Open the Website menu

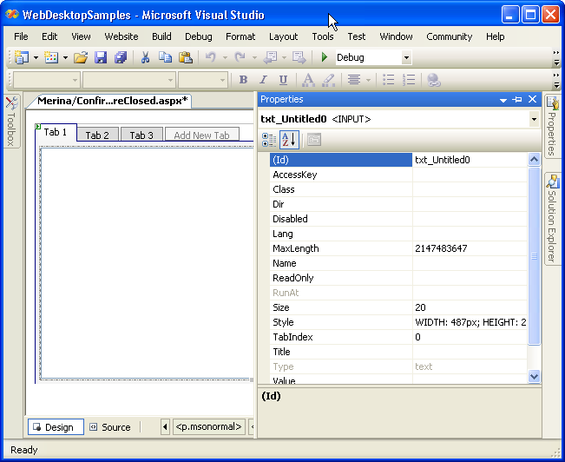[x=121, y=36]
